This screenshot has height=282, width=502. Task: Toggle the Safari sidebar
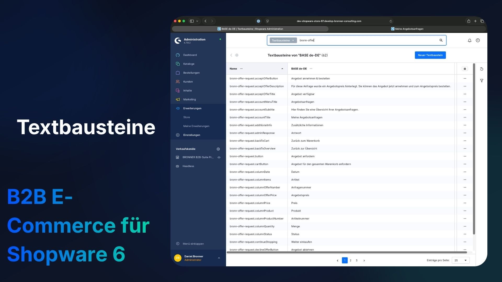(x=192, y=21)
